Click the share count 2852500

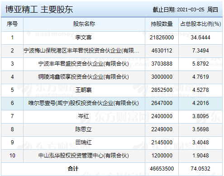coord(162,90)
